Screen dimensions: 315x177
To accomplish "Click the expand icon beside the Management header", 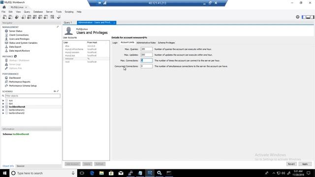I will pos(58,27).
